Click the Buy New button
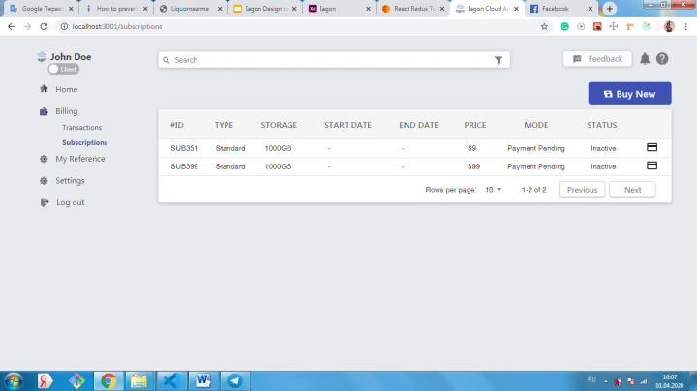Viewport: 697px width, 391px height. coord(629,93)
